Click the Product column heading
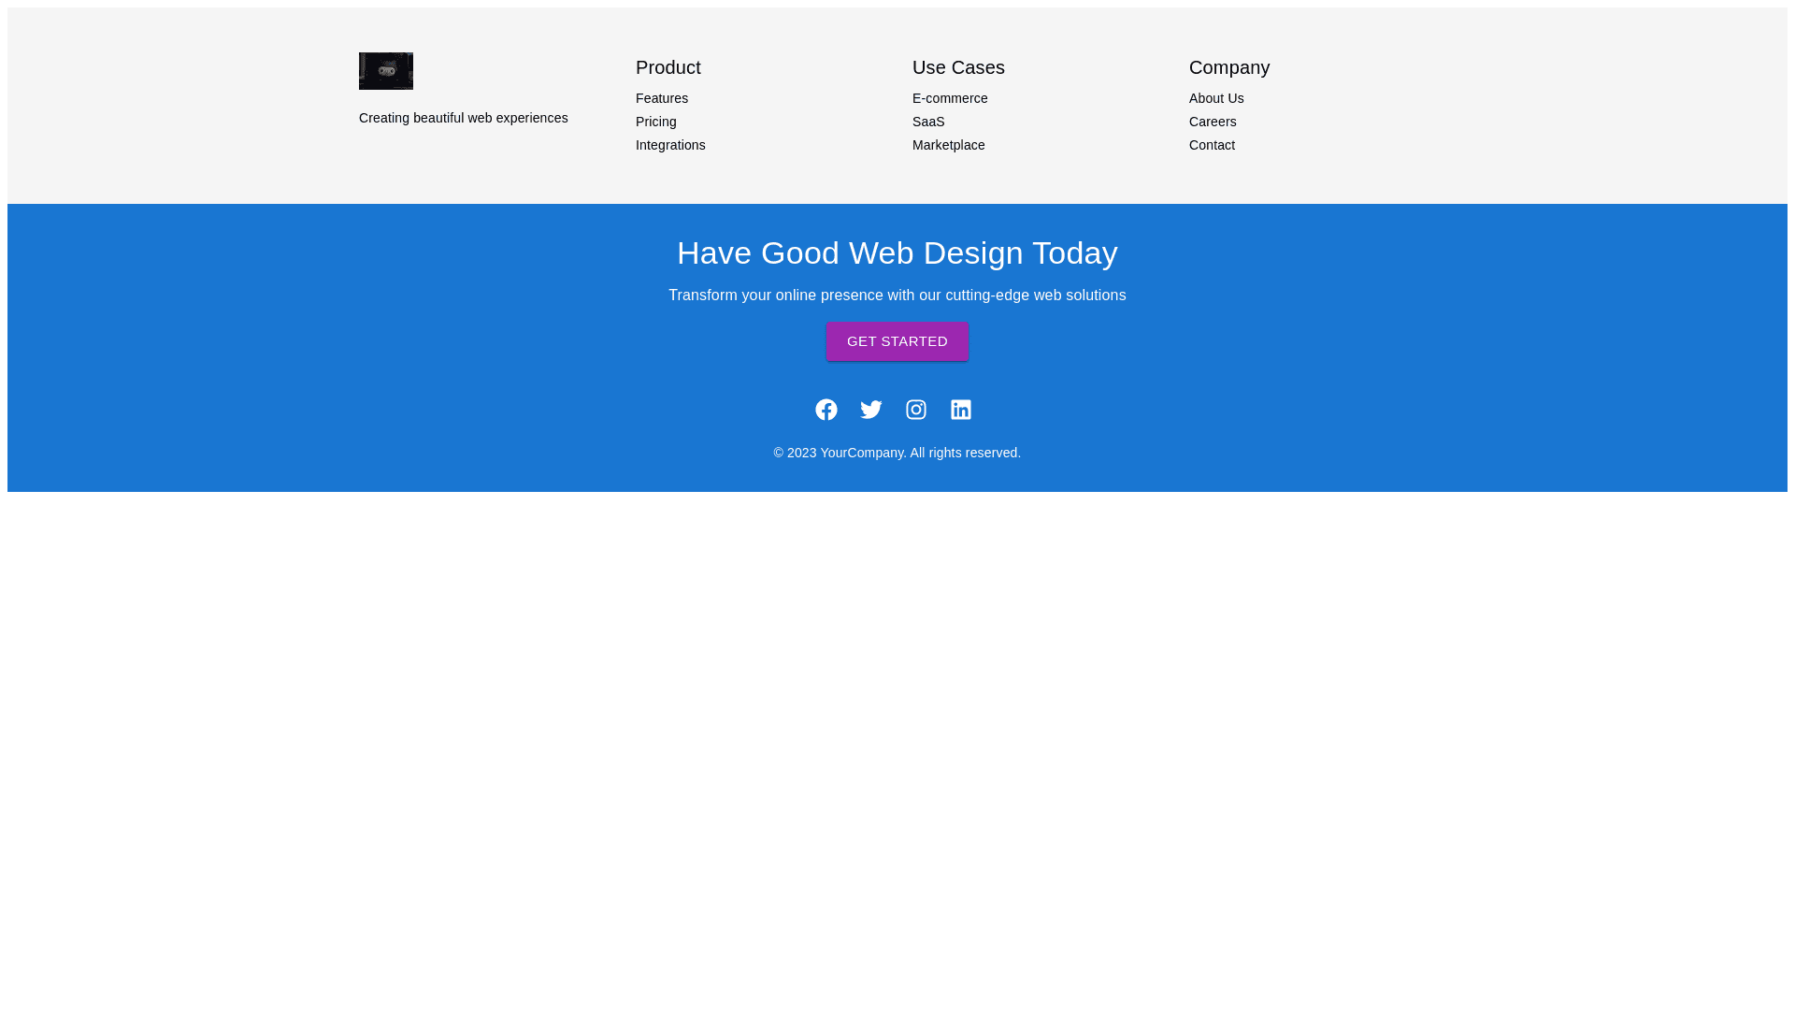 [x=668, y=67]
